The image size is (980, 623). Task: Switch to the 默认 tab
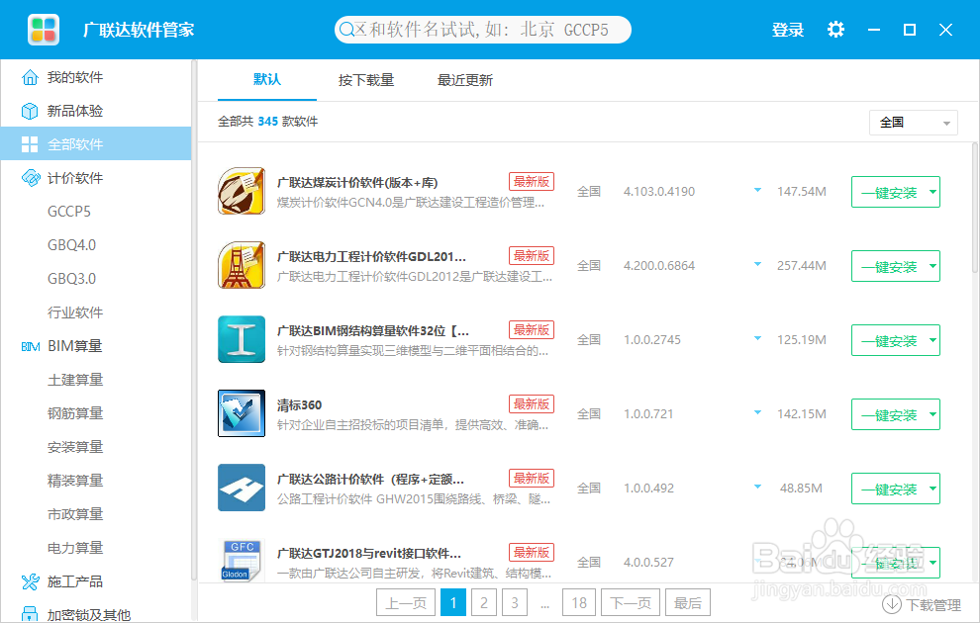267,79
